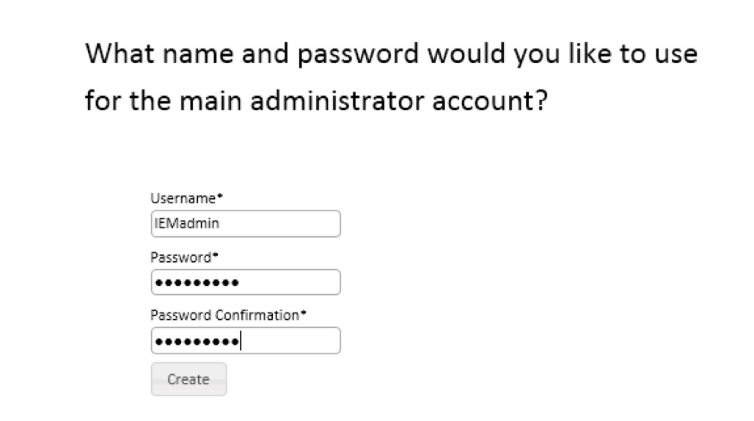
Task: Click empty space after IEMadmin in Username
Action: coord(286,224)
